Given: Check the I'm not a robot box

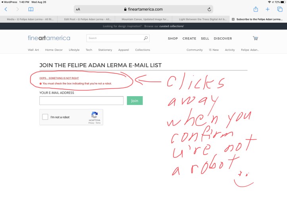Looking at the screenshot, I should tap(45, 117).
